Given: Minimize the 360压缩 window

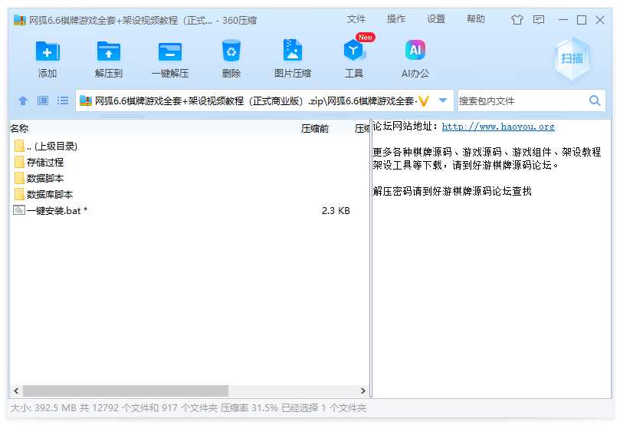Looking at the screenshot, I should coord(563,20).
